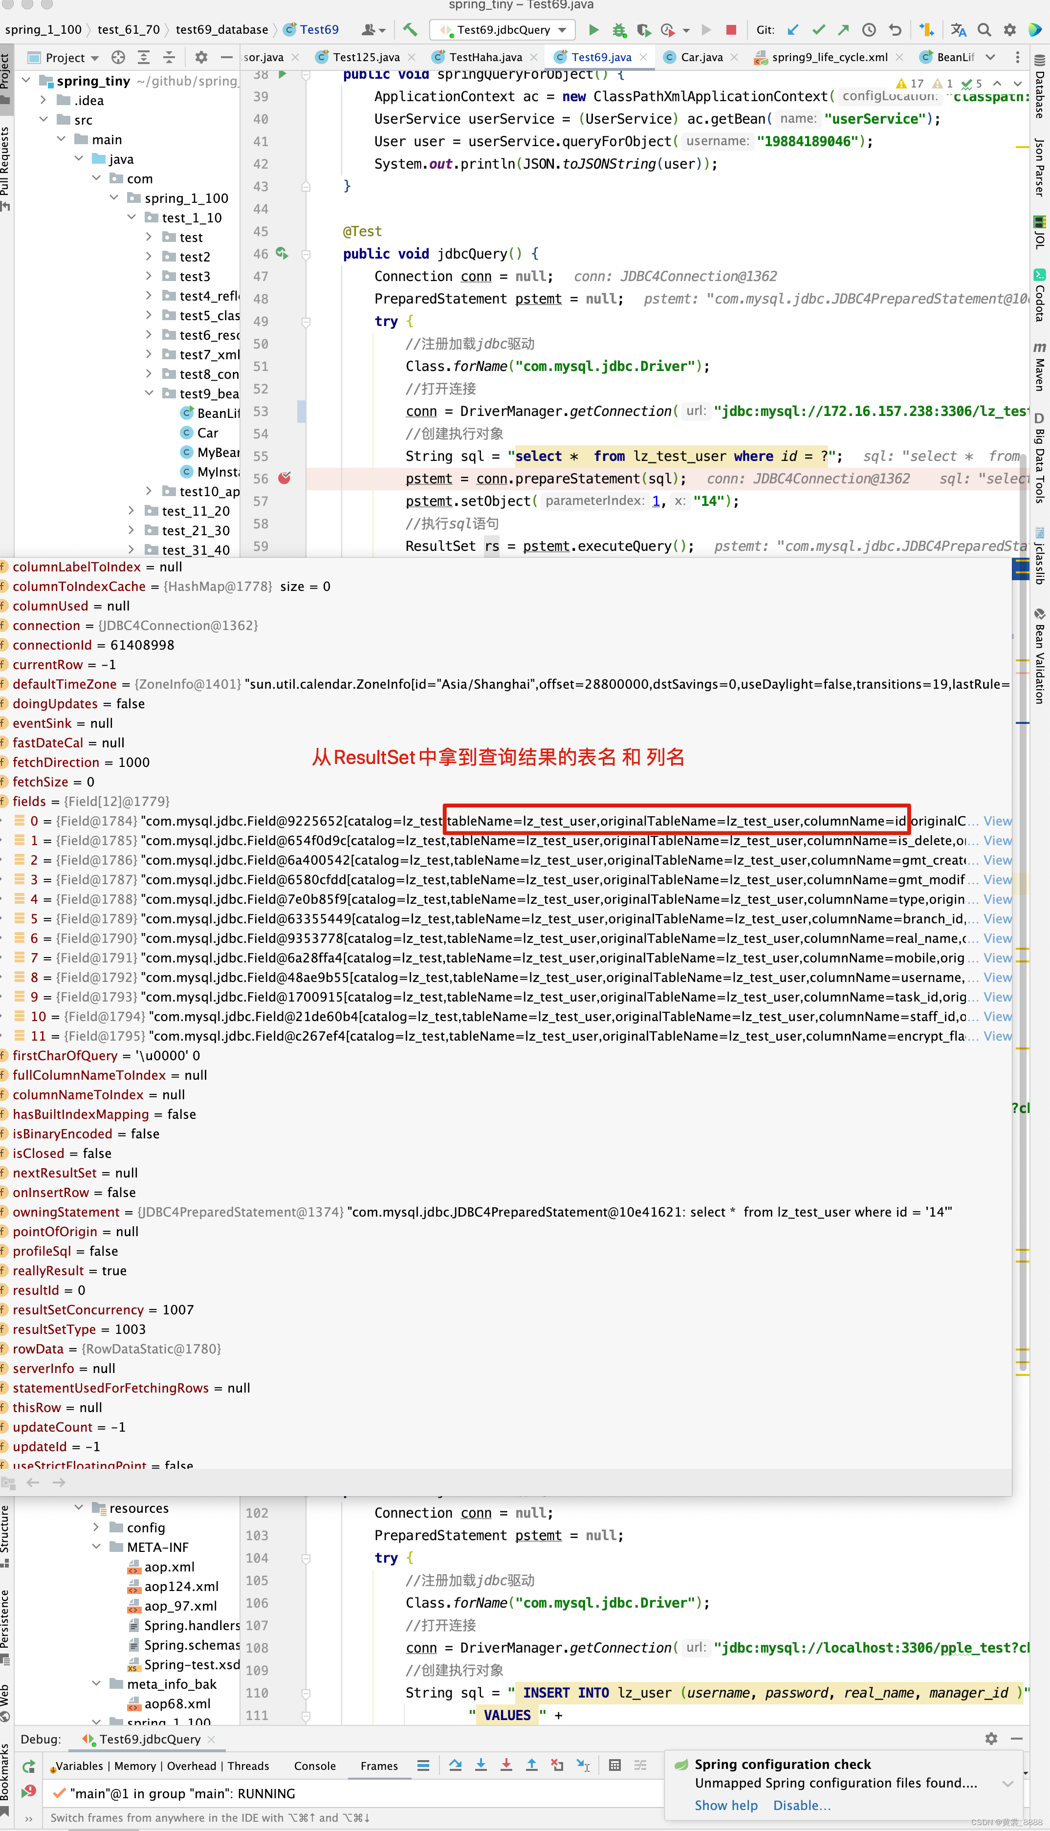
Task: Click test69_database breadcrumb
Action: coord(222,29)
